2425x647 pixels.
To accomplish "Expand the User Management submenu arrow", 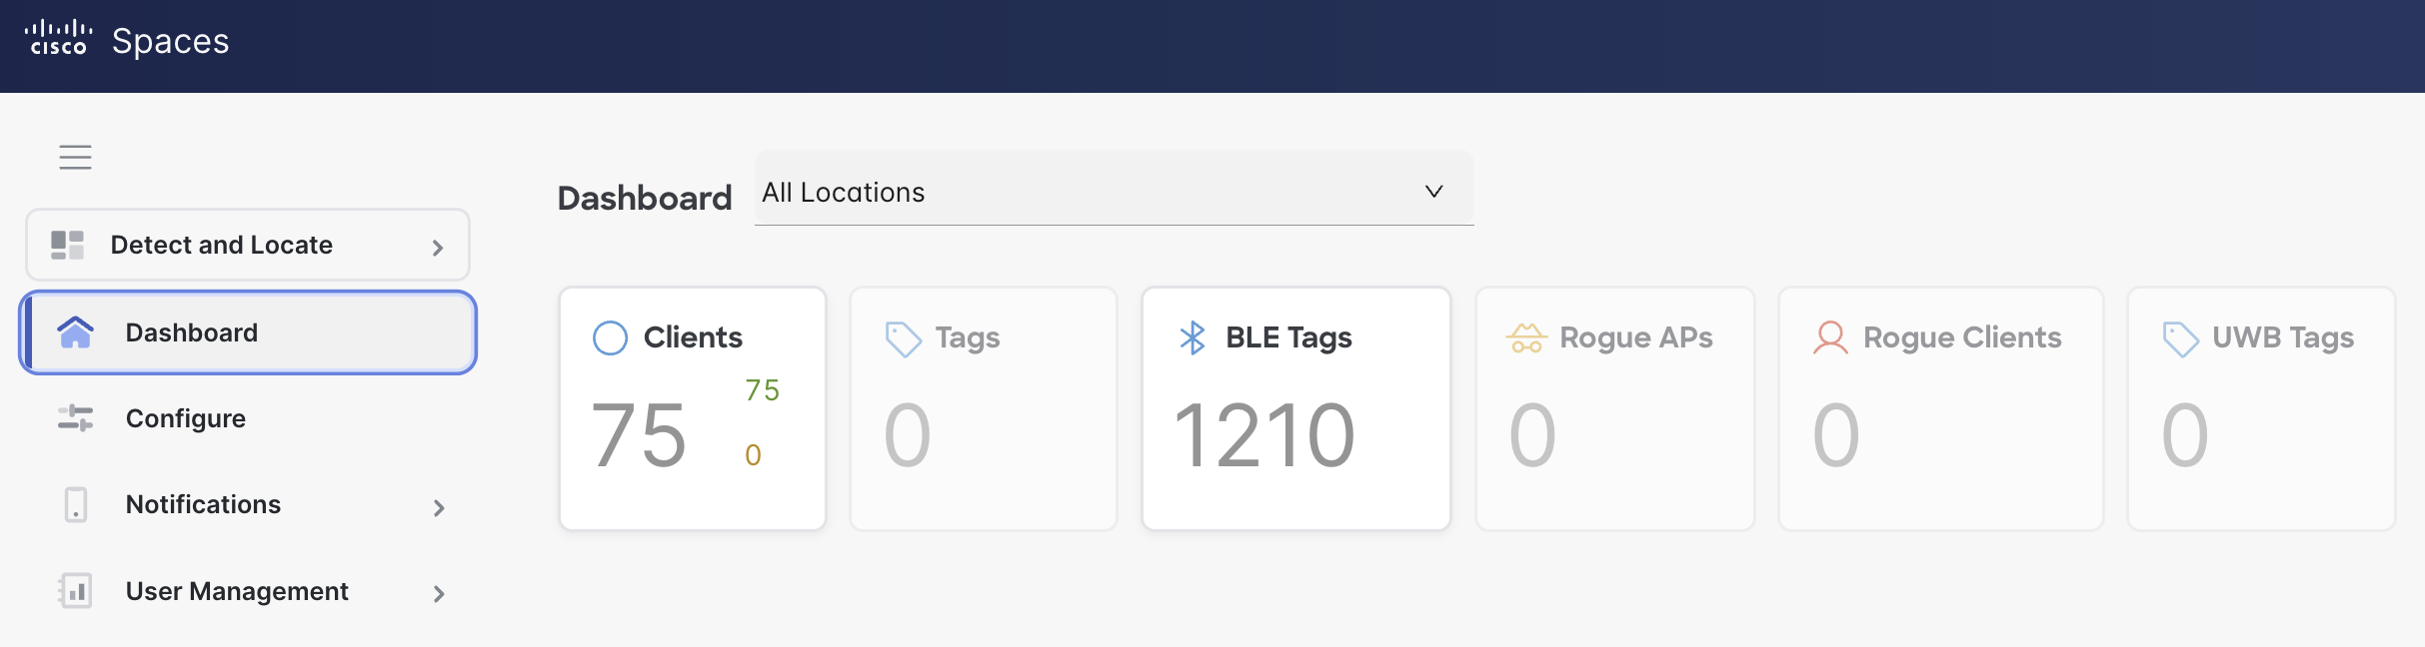I will point(439,594).
